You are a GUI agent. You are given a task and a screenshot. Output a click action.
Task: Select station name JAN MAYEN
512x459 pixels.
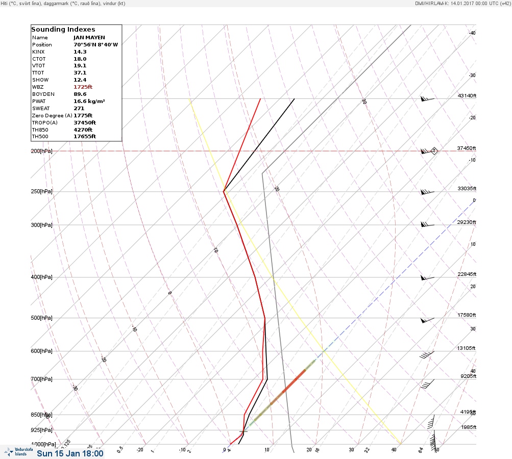[89, 38]
